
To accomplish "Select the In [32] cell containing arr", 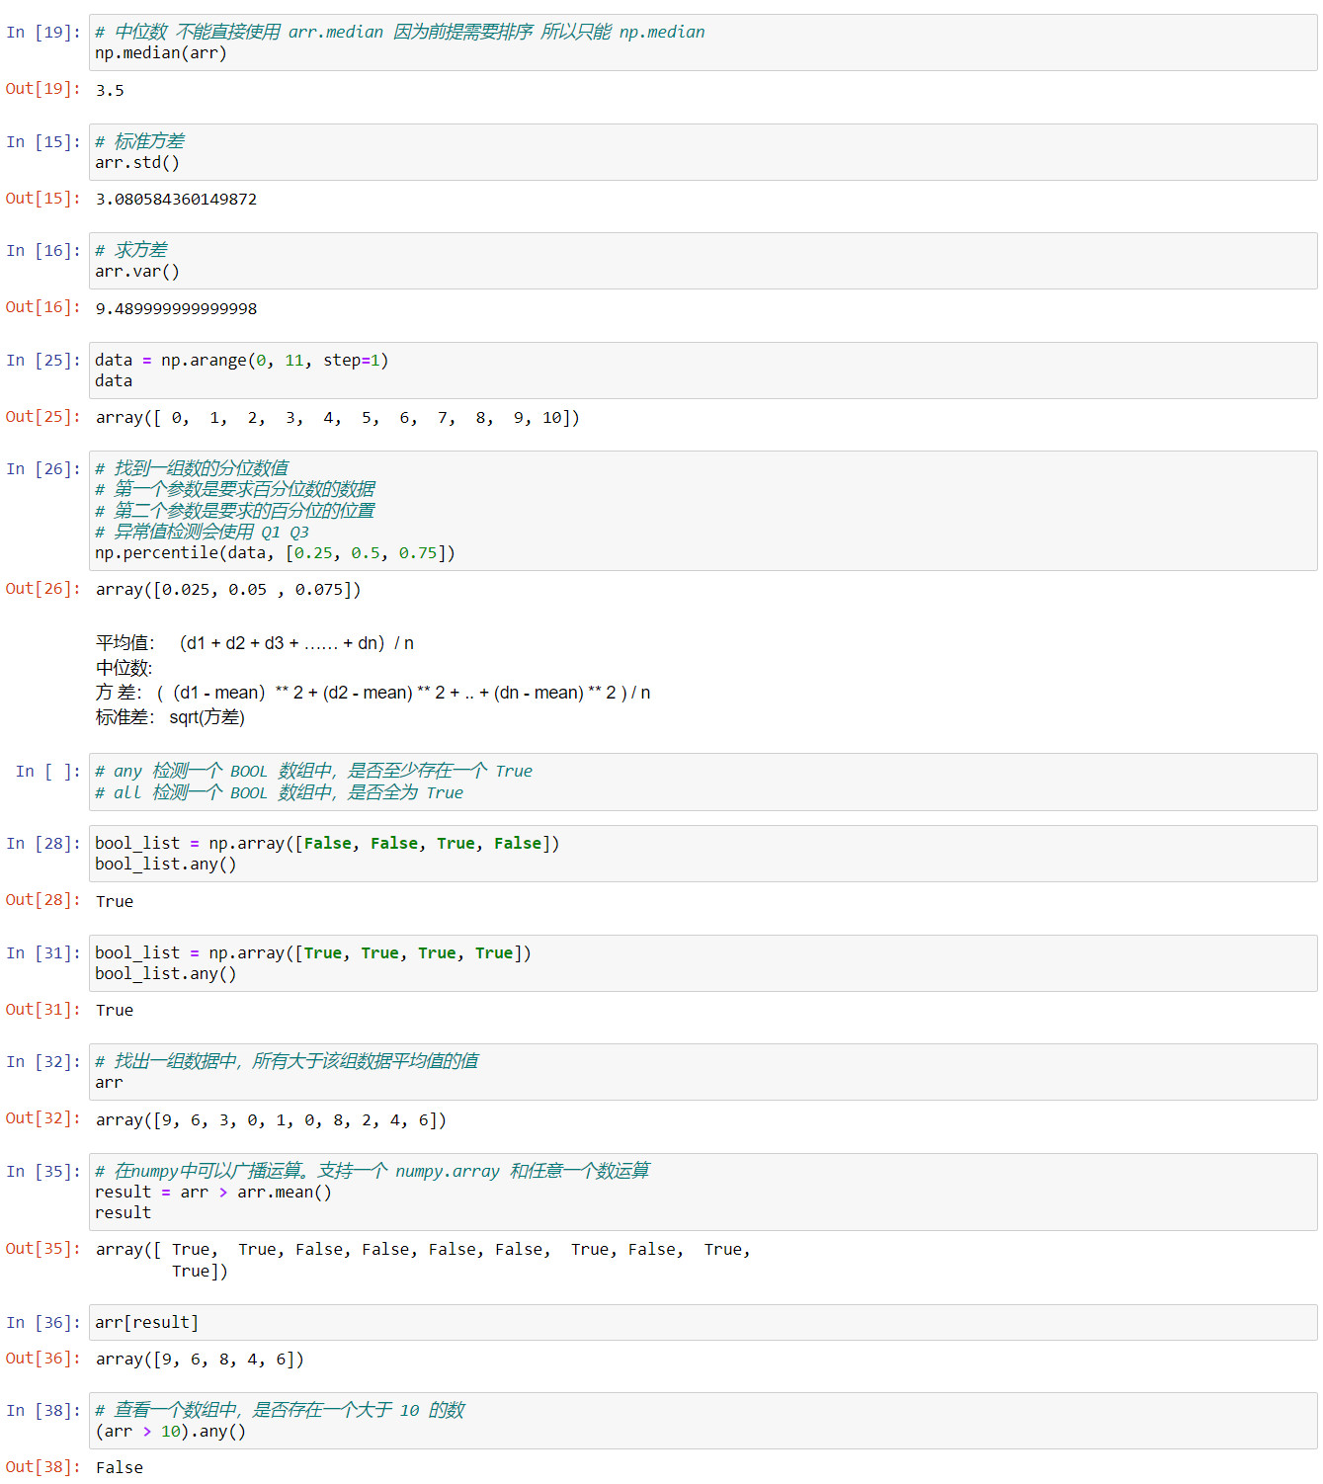I will coord(703,1072).
